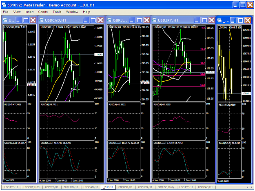Close the USDJPY,H1 chart window

(x=212, y=20)
